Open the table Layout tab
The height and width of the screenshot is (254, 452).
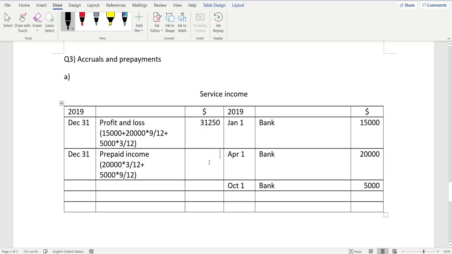tap(238, 5)
